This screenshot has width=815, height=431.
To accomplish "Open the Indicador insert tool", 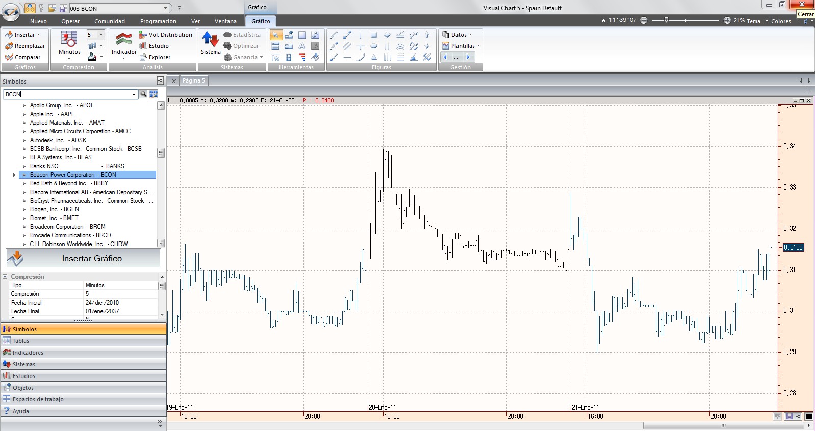I will (124, 46).
